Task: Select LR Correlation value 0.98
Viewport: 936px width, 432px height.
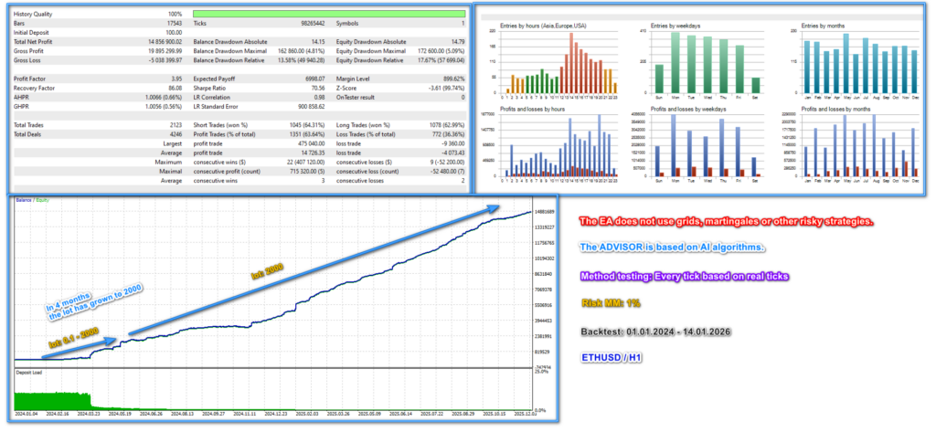Action: tap(320, 97)
